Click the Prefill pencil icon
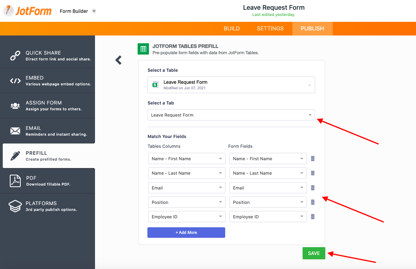Viewport: 416px width, 269px height. coord(15,156)
